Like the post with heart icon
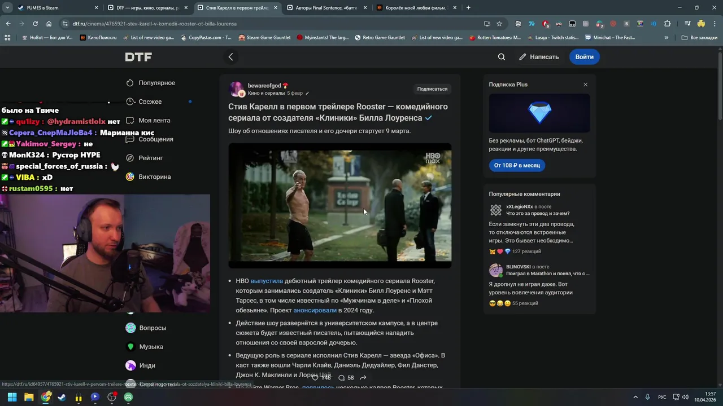723x406 pixels. pos(315,378)
